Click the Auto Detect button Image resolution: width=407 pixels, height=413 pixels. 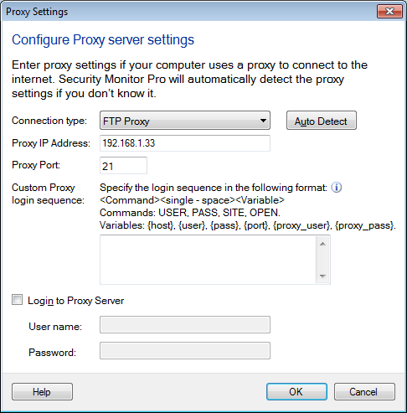coord(322,121)
